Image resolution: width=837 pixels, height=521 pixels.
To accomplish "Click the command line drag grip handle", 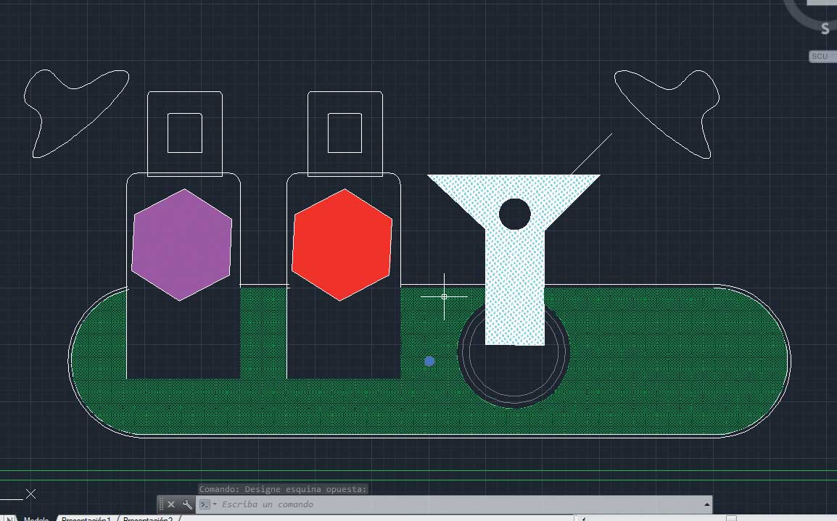I will click(x=162, y=504).
